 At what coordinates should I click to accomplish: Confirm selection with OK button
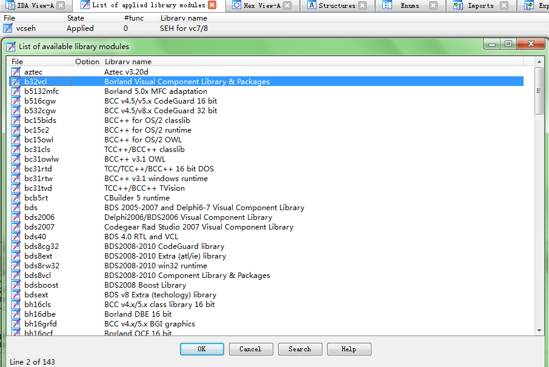(x=202, y=349)
